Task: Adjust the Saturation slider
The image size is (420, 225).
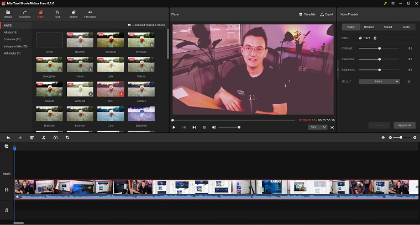Action: coord(379,59)
